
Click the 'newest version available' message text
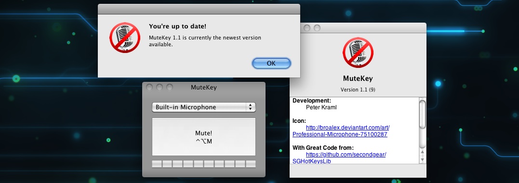(205, 41)
